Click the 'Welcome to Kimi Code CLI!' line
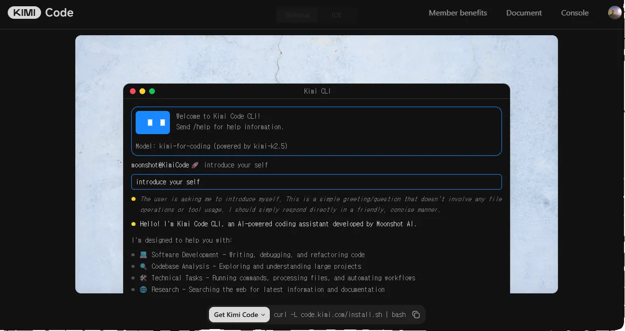Image resolution: width=625 pixels, height=331 pixels. (x=218, y=116)
